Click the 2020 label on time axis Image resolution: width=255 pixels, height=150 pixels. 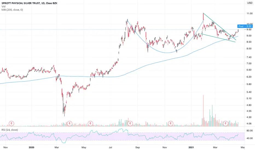(x=31, y=147)
